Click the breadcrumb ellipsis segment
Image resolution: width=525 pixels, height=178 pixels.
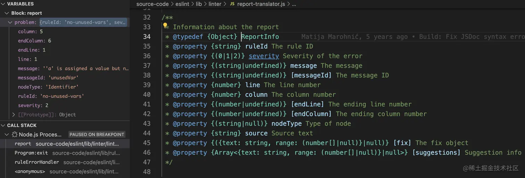point(294,4)
